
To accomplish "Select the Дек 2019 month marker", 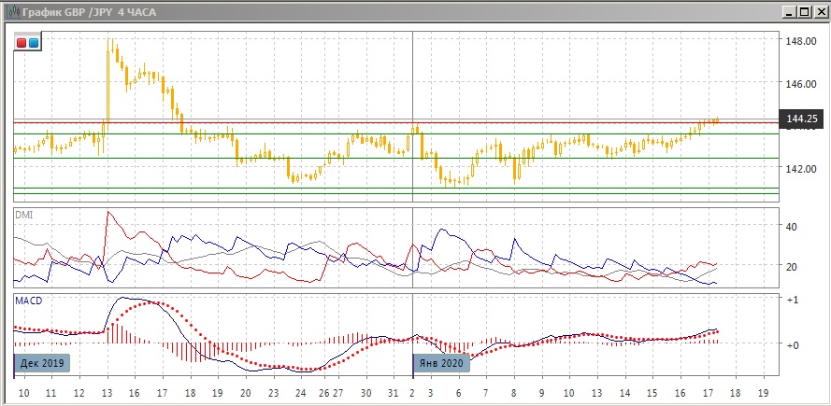I will click(43, 363).
